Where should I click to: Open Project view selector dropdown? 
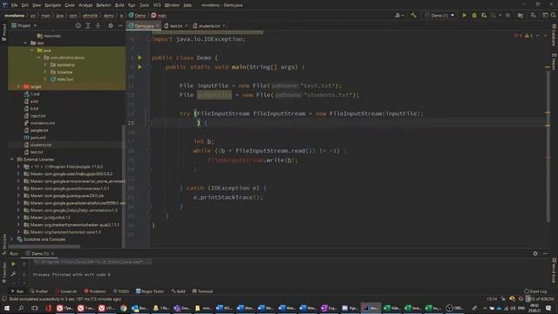point(24,25)
